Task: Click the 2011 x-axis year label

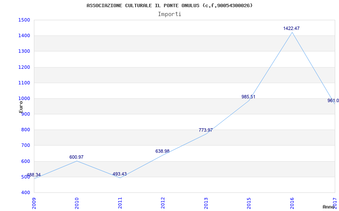Action: (x=120, y=203)
